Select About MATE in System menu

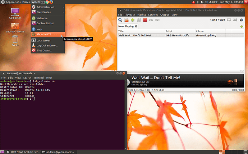coord(48,34)
